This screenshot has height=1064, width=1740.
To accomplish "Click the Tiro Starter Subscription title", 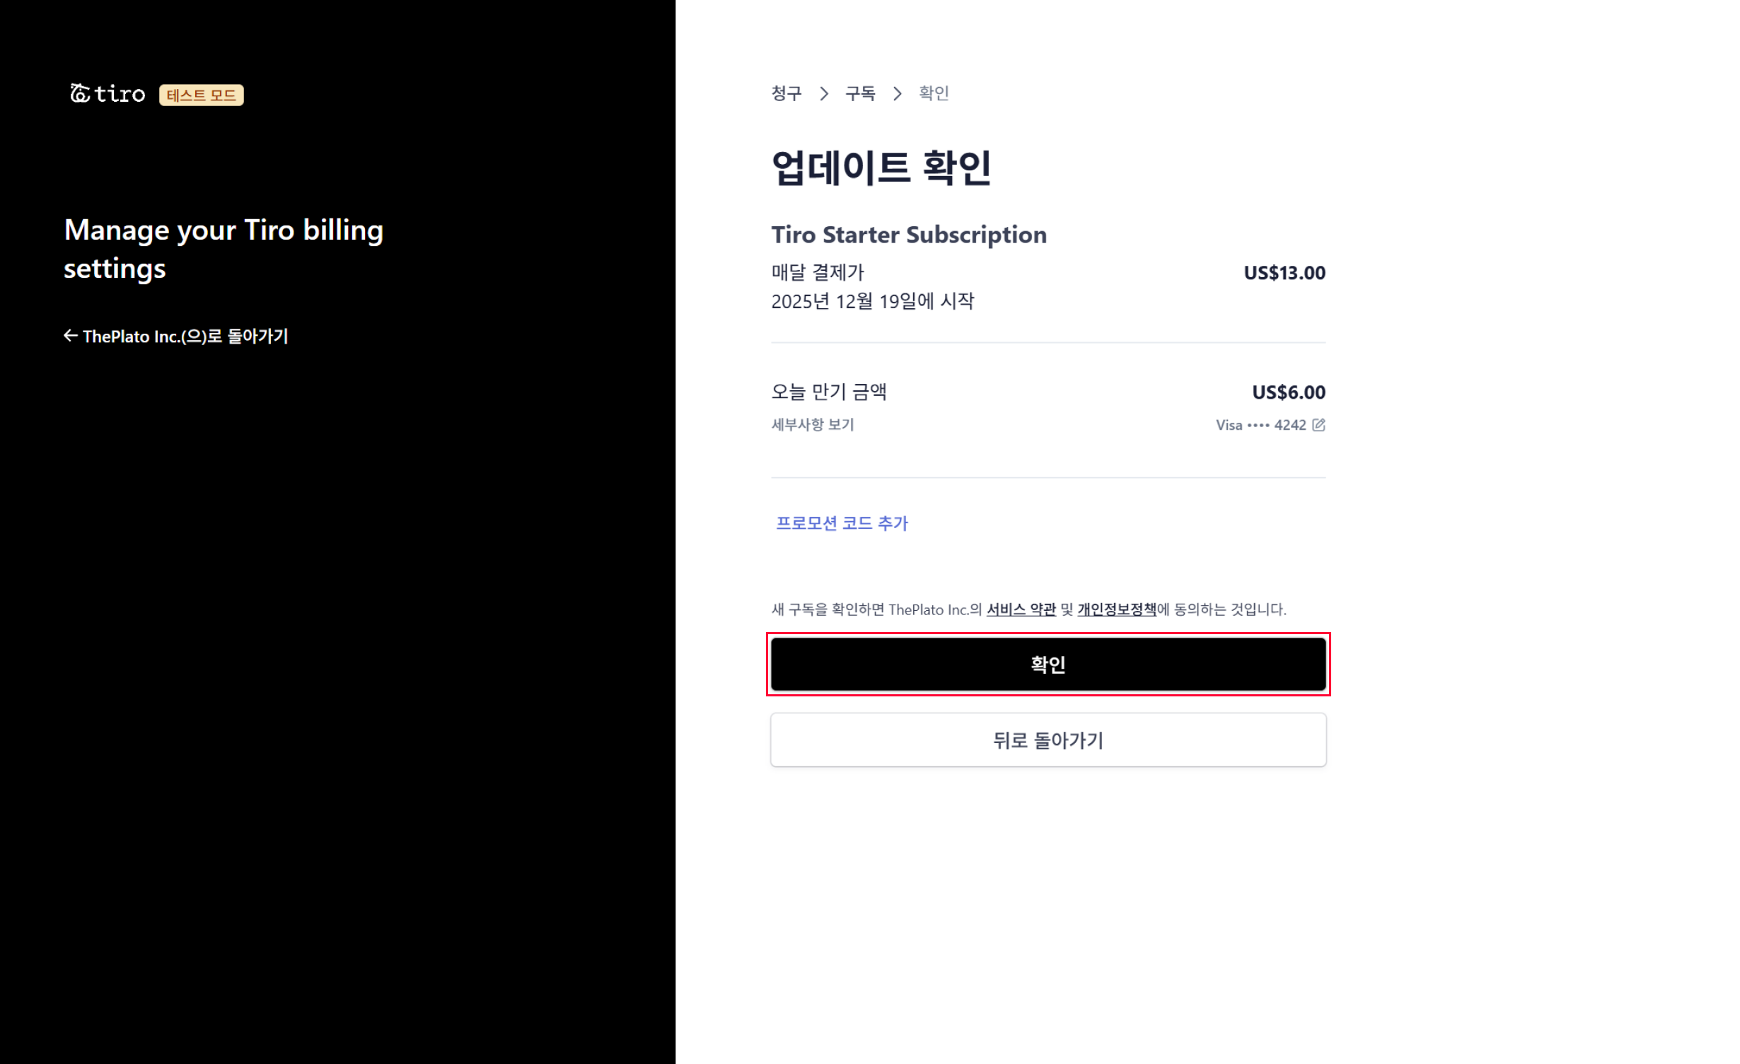I will pyautogui.click(x=909, y=235).
